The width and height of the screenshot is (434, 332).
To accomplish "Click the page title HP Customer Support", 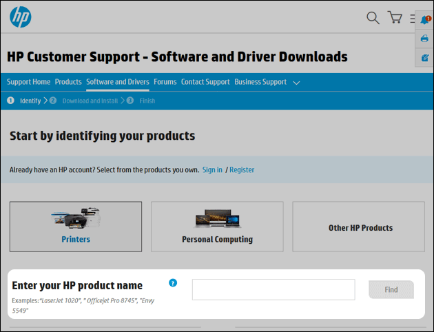I will [x=177, y=56].
